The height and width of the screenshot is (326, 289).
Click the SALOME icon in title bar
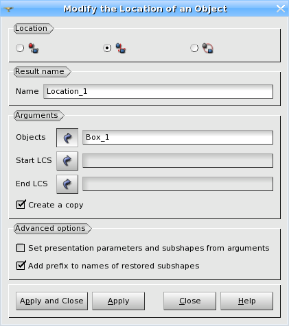pos(8,9)
